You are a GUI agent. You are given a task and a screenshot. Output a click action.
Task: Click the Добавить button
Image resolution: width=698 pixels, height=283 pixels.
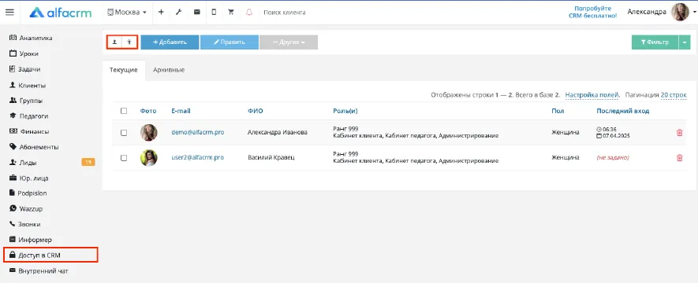tap(170, 42)
